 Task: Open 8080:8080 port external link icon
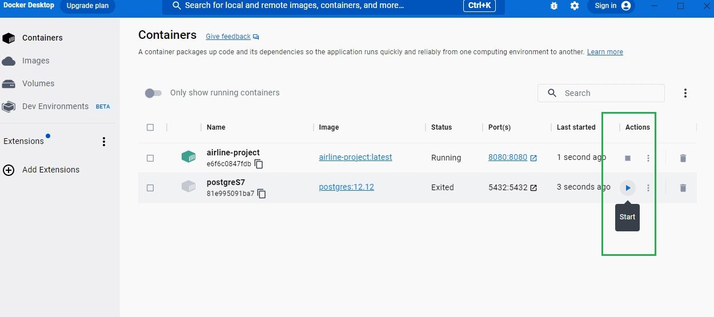534,158
